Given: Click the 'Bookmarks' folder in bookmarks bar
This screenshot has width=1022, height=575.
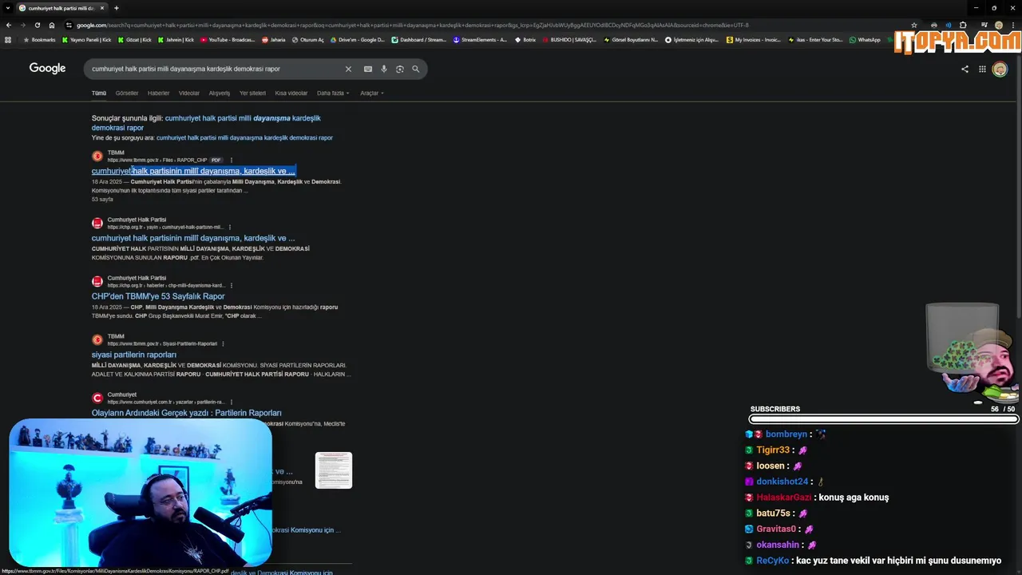Looking at the screenshot, I should click(x=39, y=39).
